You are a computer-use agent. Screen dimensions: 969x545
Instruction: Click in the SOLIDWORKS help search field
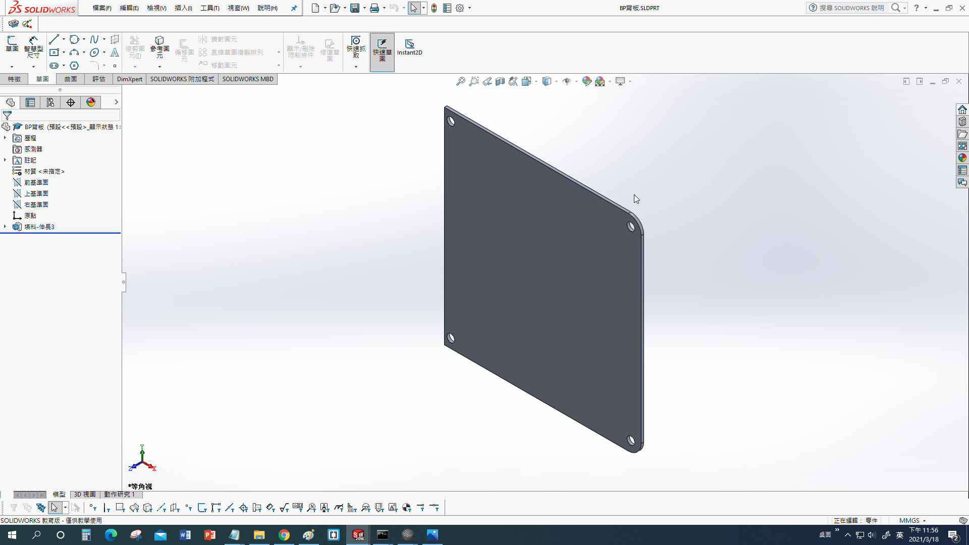pos(851,8)
